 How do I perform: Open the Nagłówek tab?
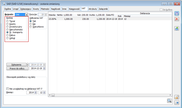tap(55, 9)
